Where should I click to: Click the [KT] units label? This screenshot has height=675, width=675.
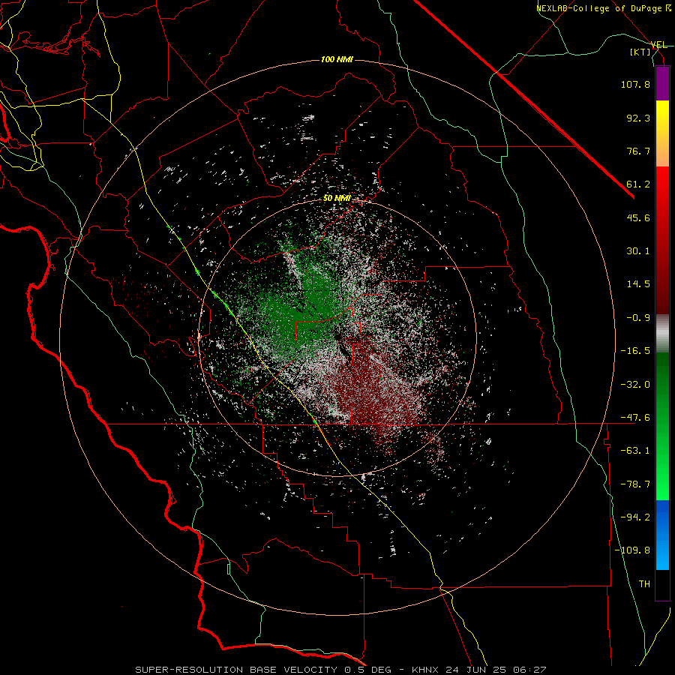click(640, 52)
